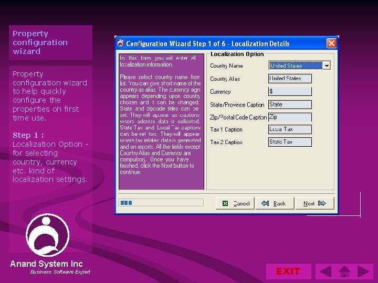Click the Cancel button in wizard
The image size is (378, 283).
[x=235, y=203]
